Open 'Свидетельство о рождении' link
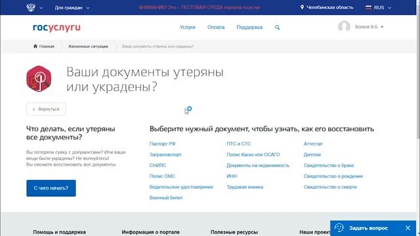The height and width of the screenshot is (236, 420). pos(333,176)
